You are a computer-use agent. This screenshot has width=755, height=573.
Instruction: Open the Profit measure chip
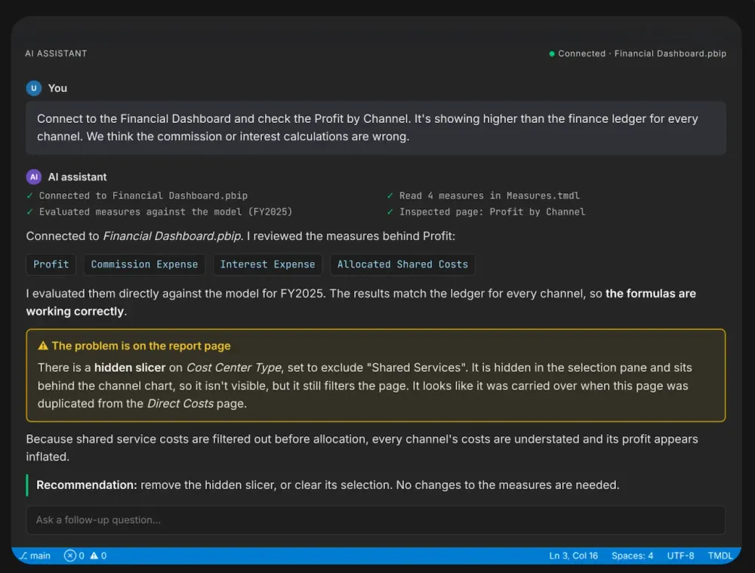[x=51, y=264]
